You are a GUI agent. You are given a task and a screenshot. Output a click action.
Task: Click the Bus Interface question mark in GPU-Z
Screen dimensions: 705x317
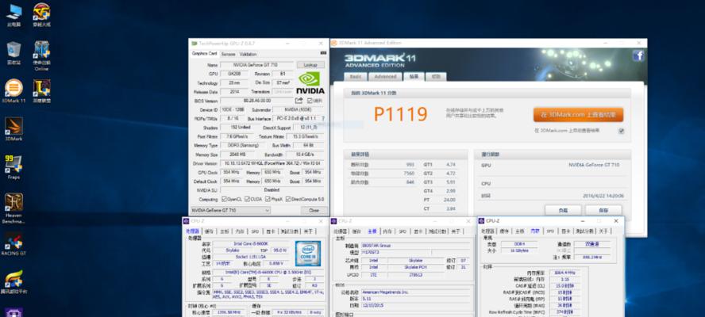click(x=323, y=119)
